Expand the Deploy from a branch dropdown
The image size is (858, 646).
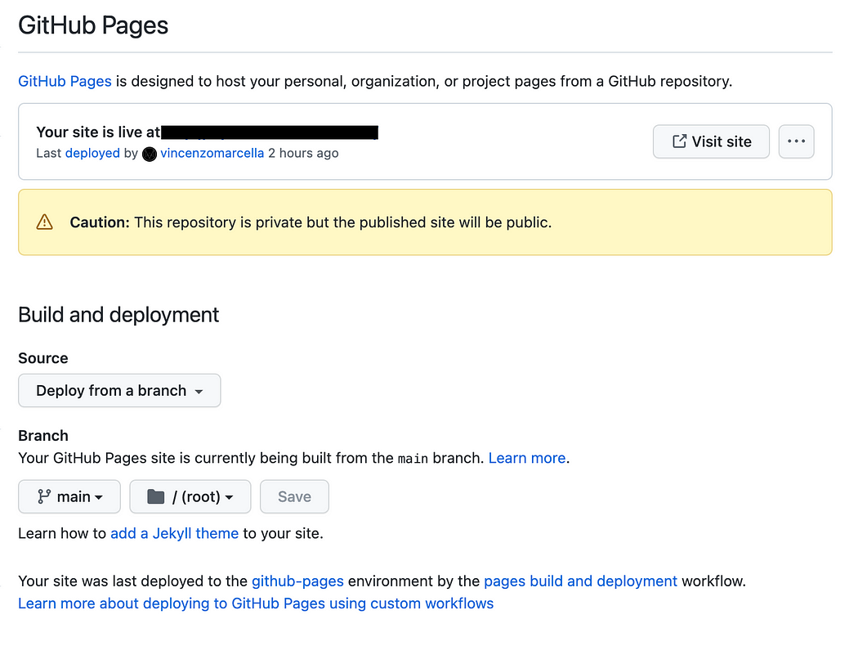click(119, 390)
